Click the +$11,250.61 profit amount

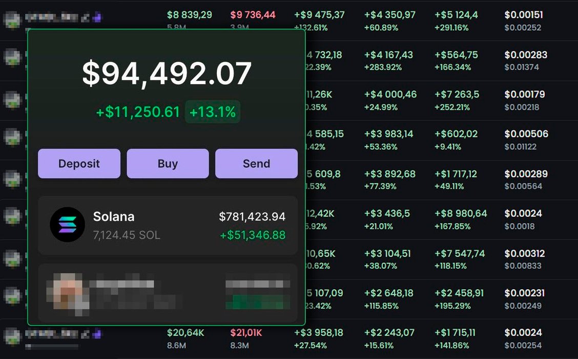[x=138, y=112]
